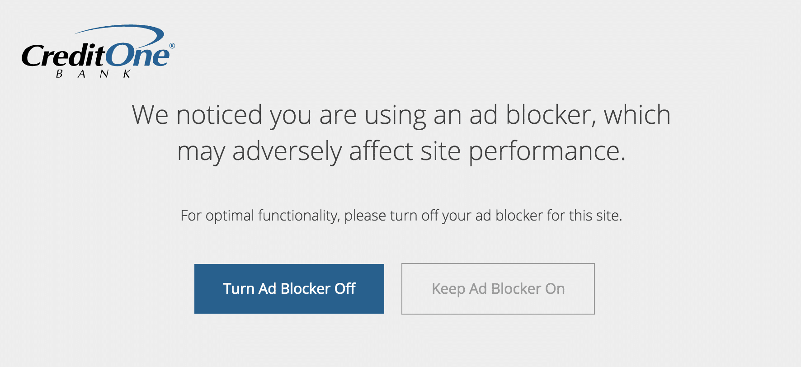
Task: Click the registered trademark symbol near the logo
Action: (173, 45)
